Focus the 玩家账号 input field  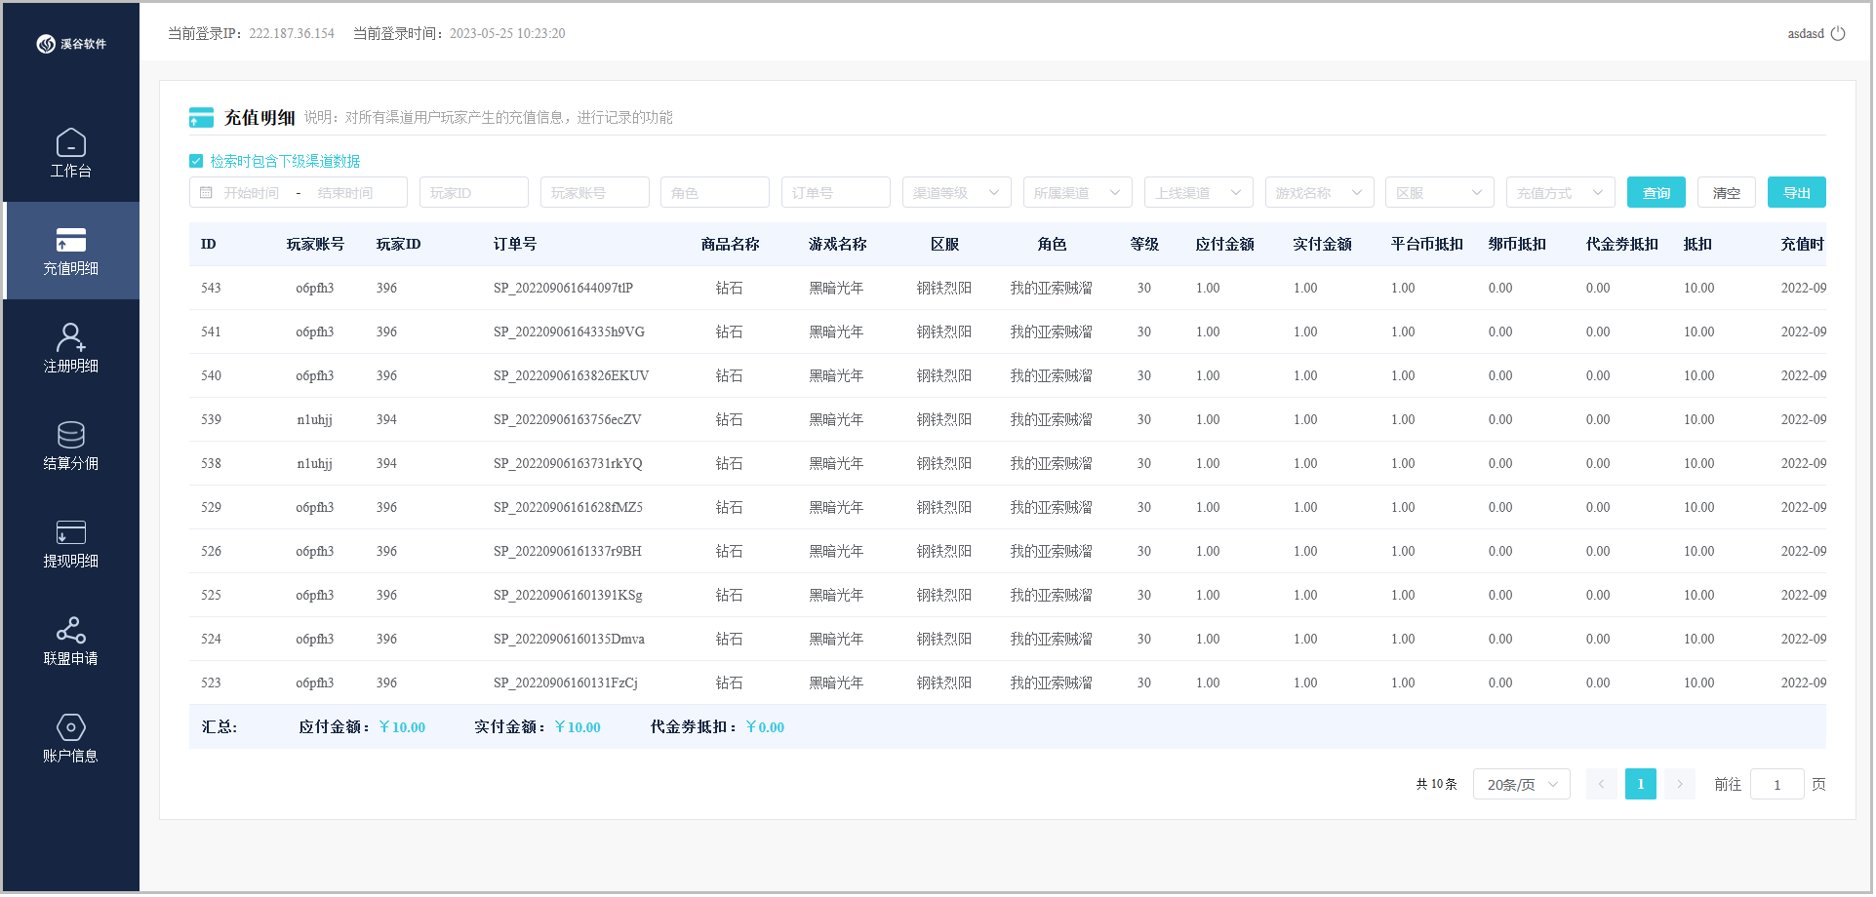coord(594,193)
